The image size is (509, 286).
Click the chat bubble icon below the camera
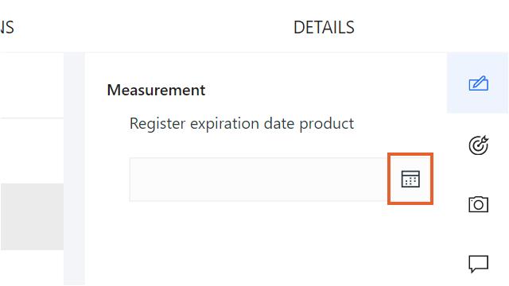[x=478, y=264]
